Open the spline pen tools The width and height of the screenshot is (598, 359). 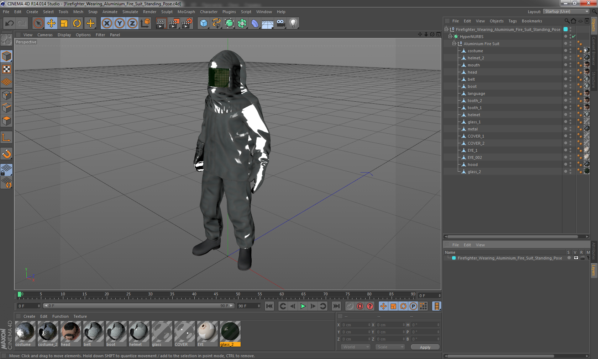(216, 23)
